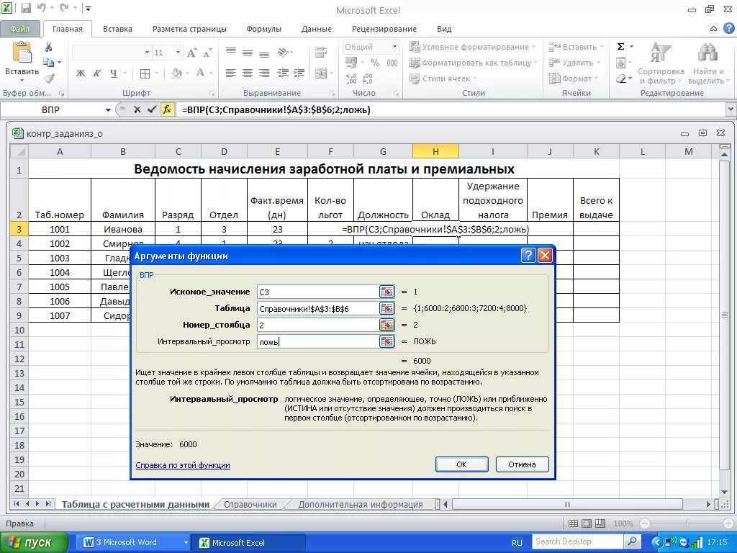Open the number format Общий dropdown
737x553 pixels.
click(395, 47)
